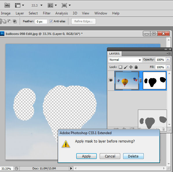173x172 pixels.
Task: Select the Intersect with selection icon
Action: click(x=14, y=21)
